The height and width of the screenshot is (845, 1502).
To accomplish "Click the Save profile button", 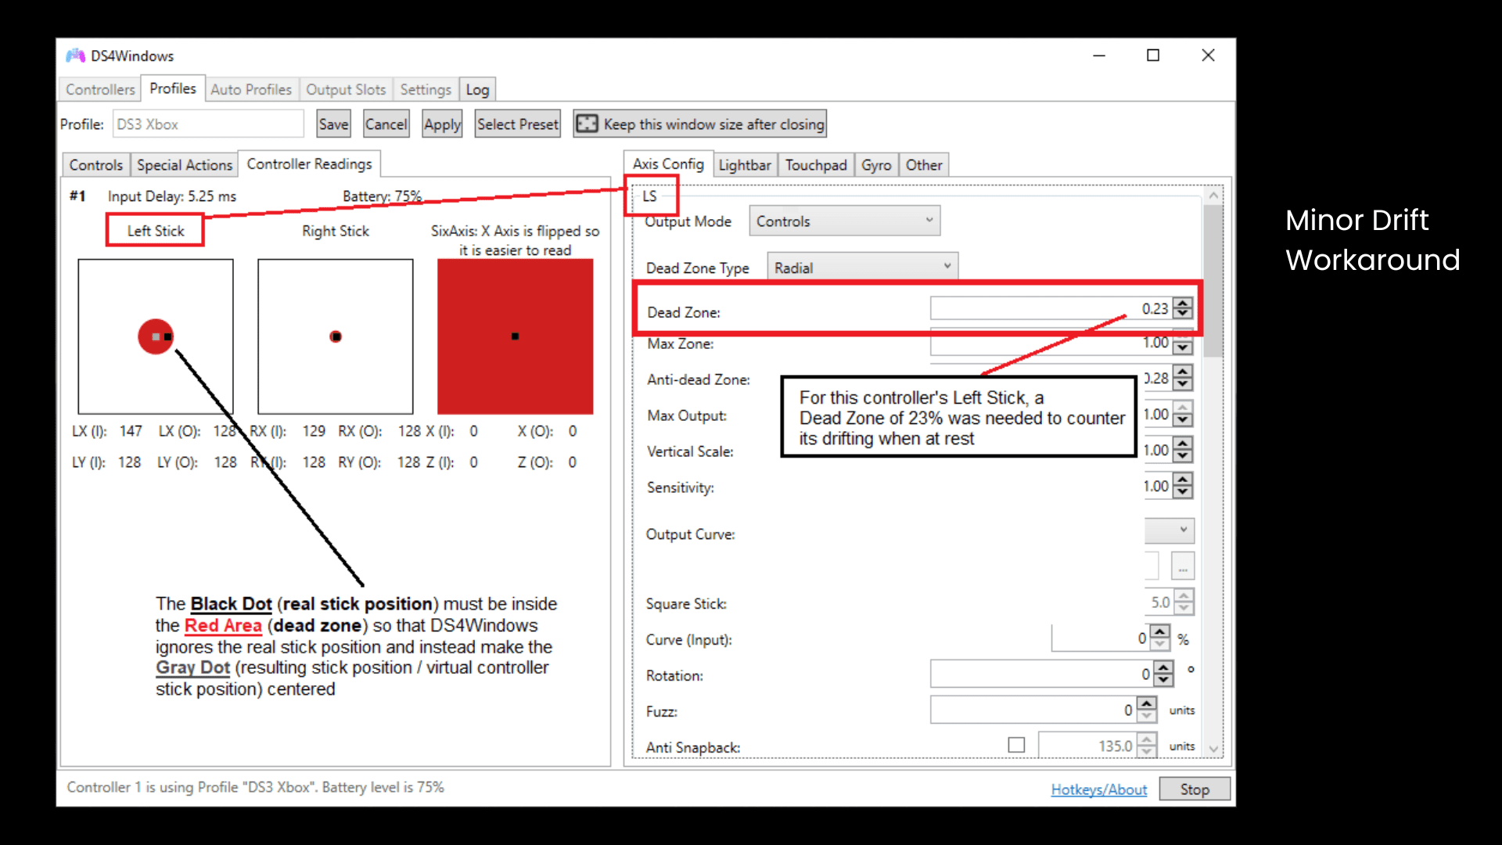I will [x=333, y=124].
